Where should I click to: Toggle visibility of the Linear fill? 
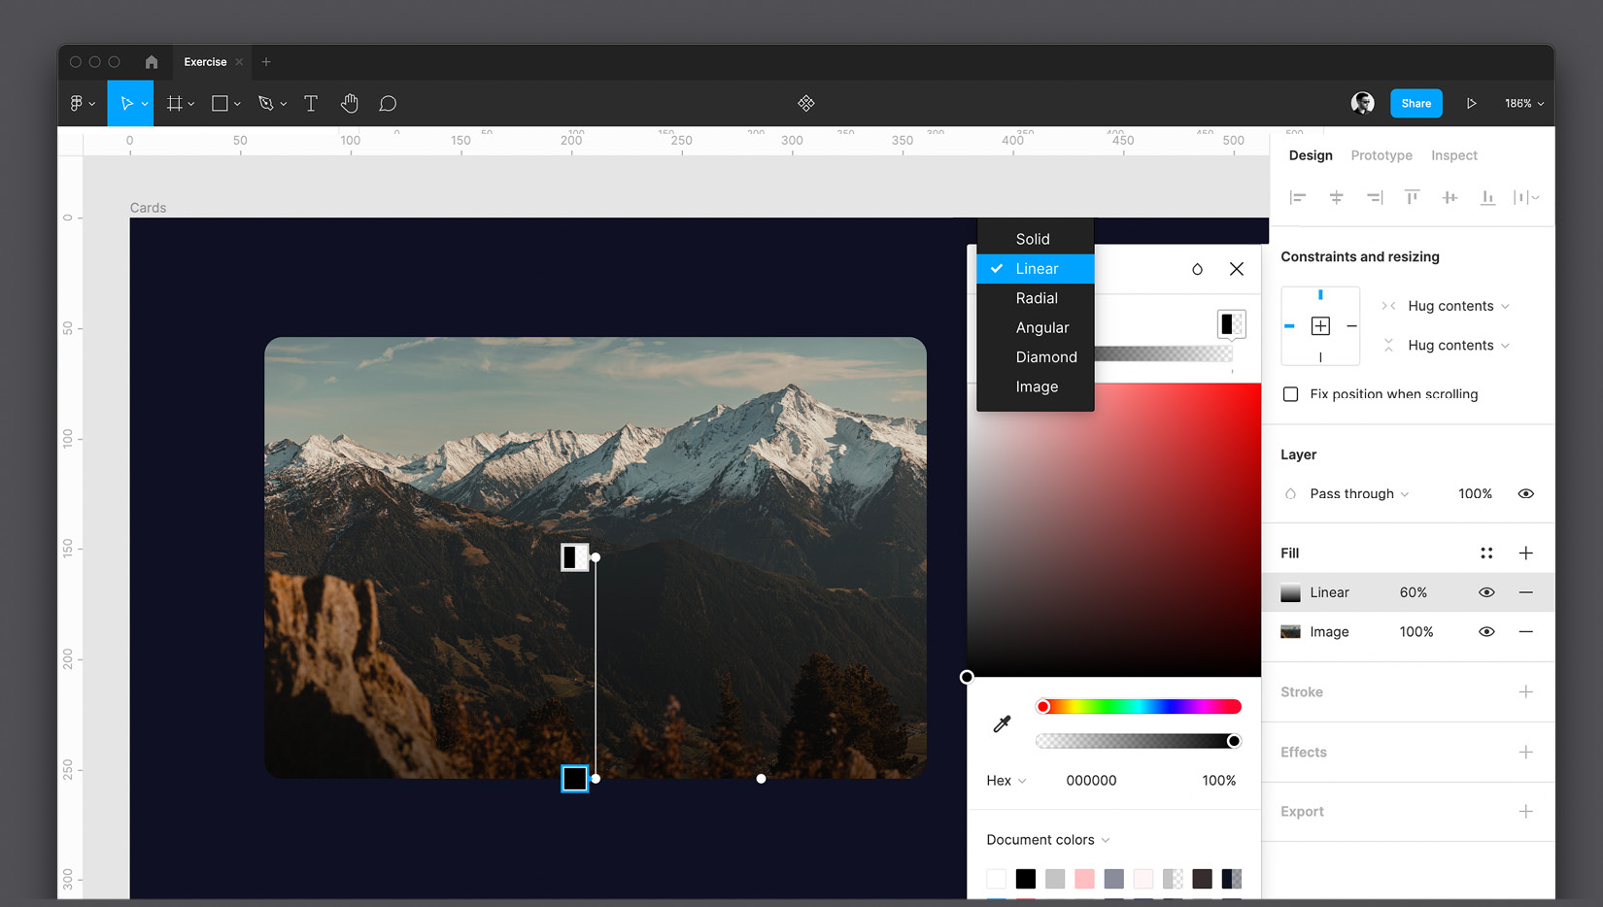(x=1486, y=592)
